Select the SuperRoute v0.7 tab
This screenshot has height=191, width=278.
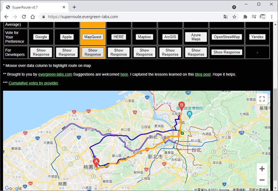pos(35,7)
